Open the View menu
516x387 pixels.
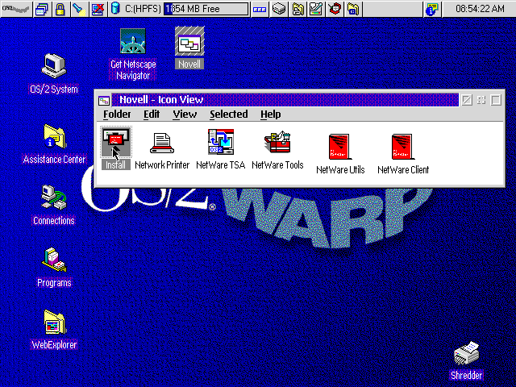(x=185, y=114)
